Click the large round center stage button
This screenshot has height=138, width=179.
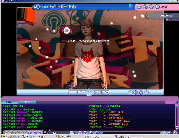click(x=89, y=92)
